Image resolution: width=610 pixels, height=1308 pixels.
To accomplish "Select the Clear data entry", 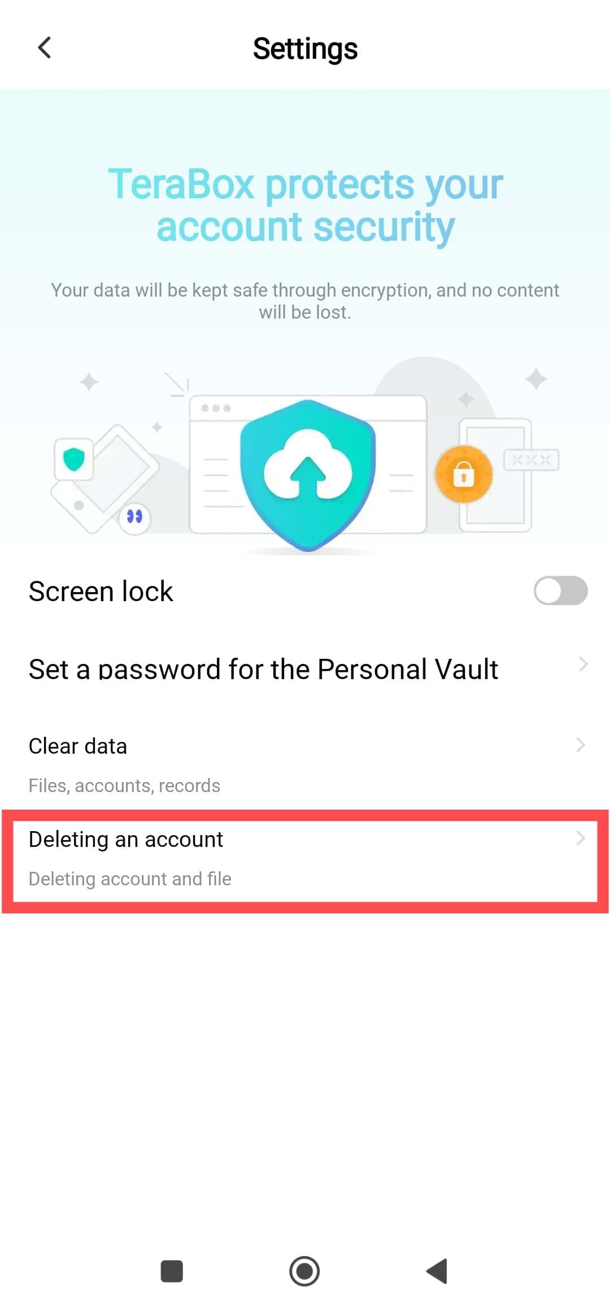I will tap(305, 764).
